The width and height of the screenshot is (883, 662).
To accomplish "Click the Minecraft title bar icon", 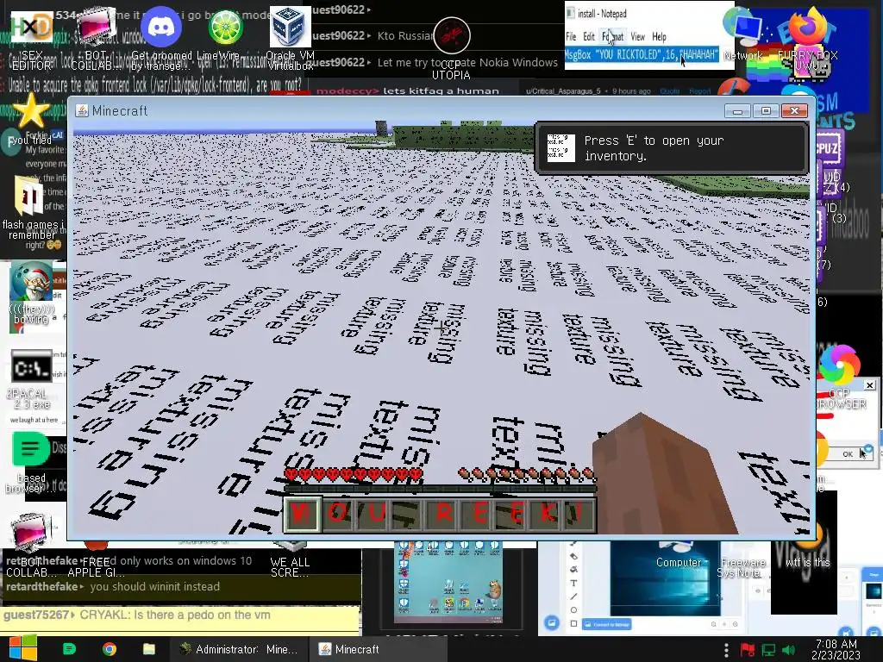I will (82, 110).
